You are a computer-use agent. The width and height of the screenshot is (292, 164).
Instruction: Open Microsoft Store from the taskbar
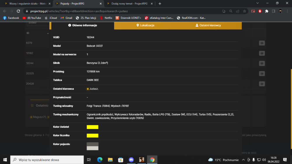click(x=121, y=160)
